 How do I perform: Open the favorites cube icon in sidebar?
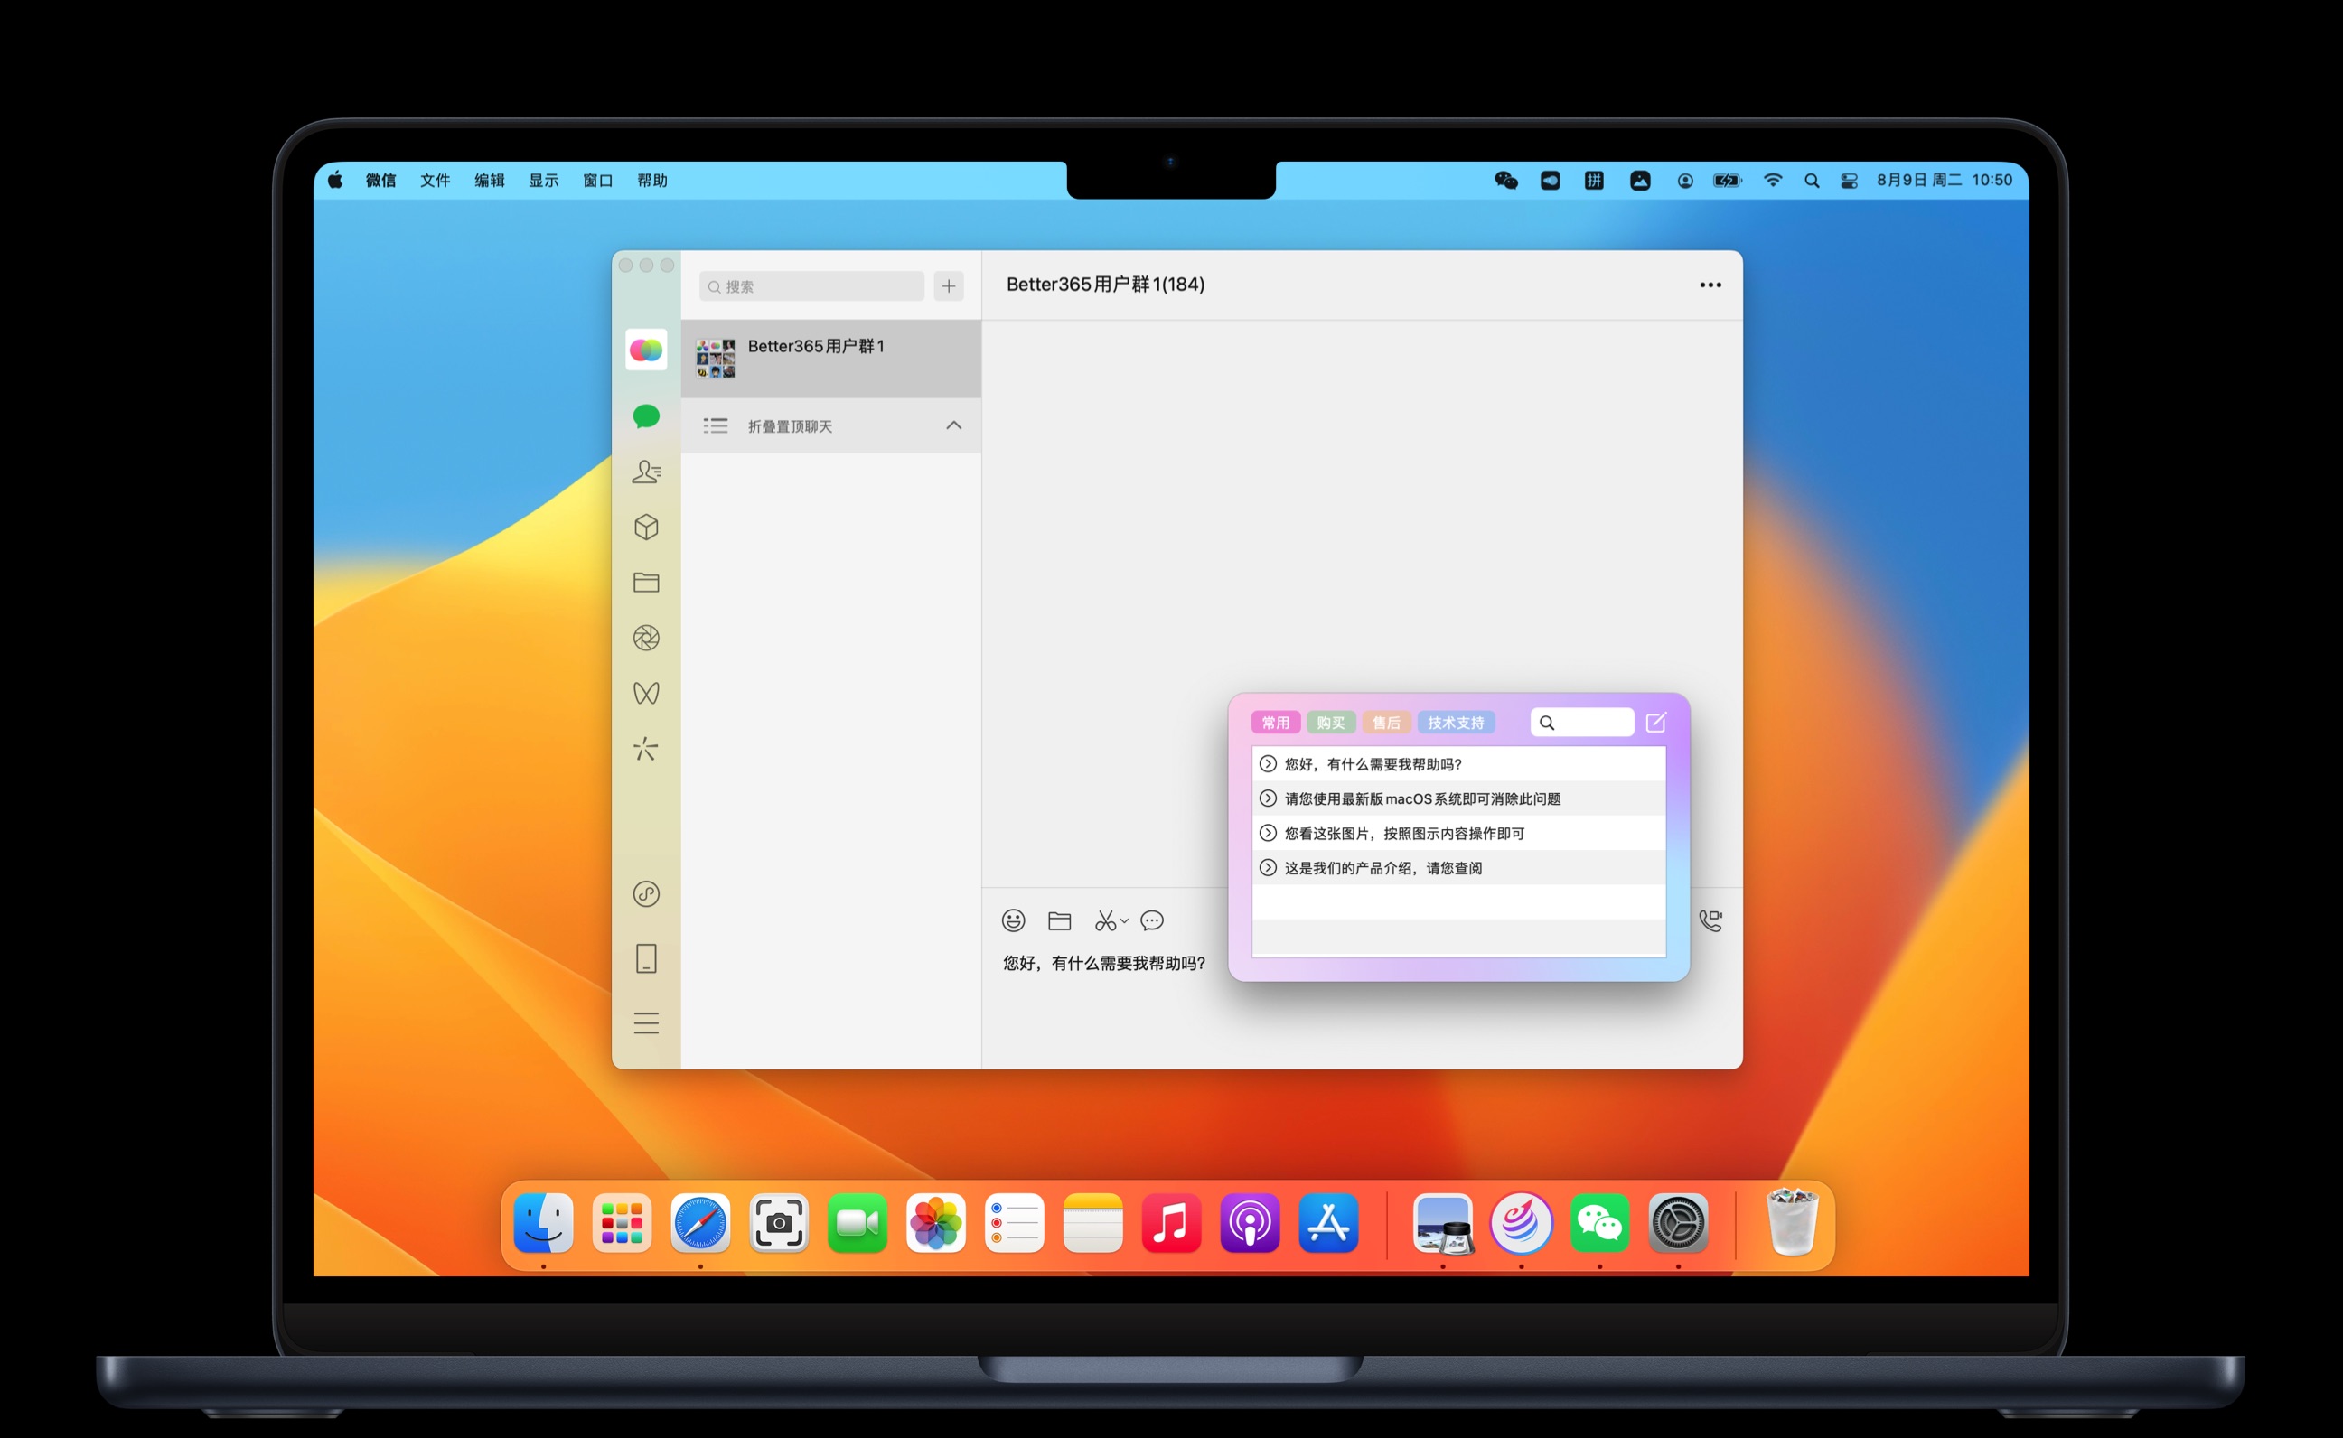coord(646,527)
